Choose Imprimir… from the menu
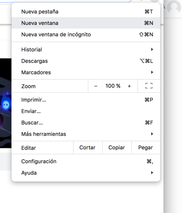Viewport: 182px width, 213px height. coord(86,100)
